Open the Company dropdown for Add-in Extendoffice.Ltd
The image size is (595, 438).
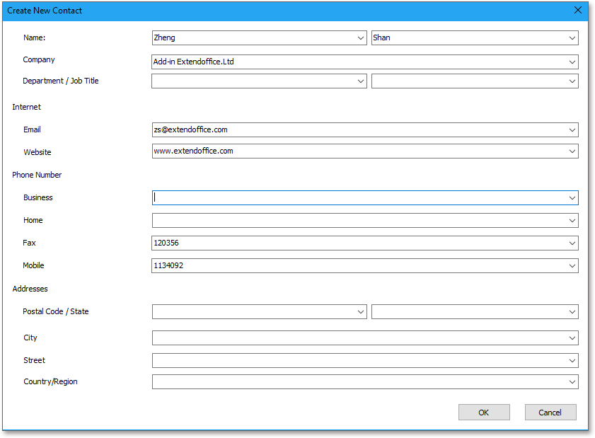(x=572, y=62)
